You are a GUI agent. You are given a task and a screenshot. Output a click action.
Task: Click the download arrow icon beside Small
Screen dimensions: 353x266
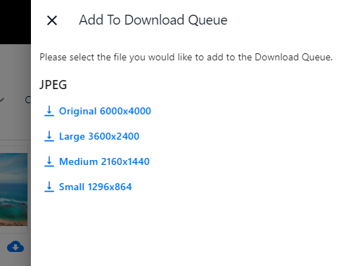click(49, 187)
